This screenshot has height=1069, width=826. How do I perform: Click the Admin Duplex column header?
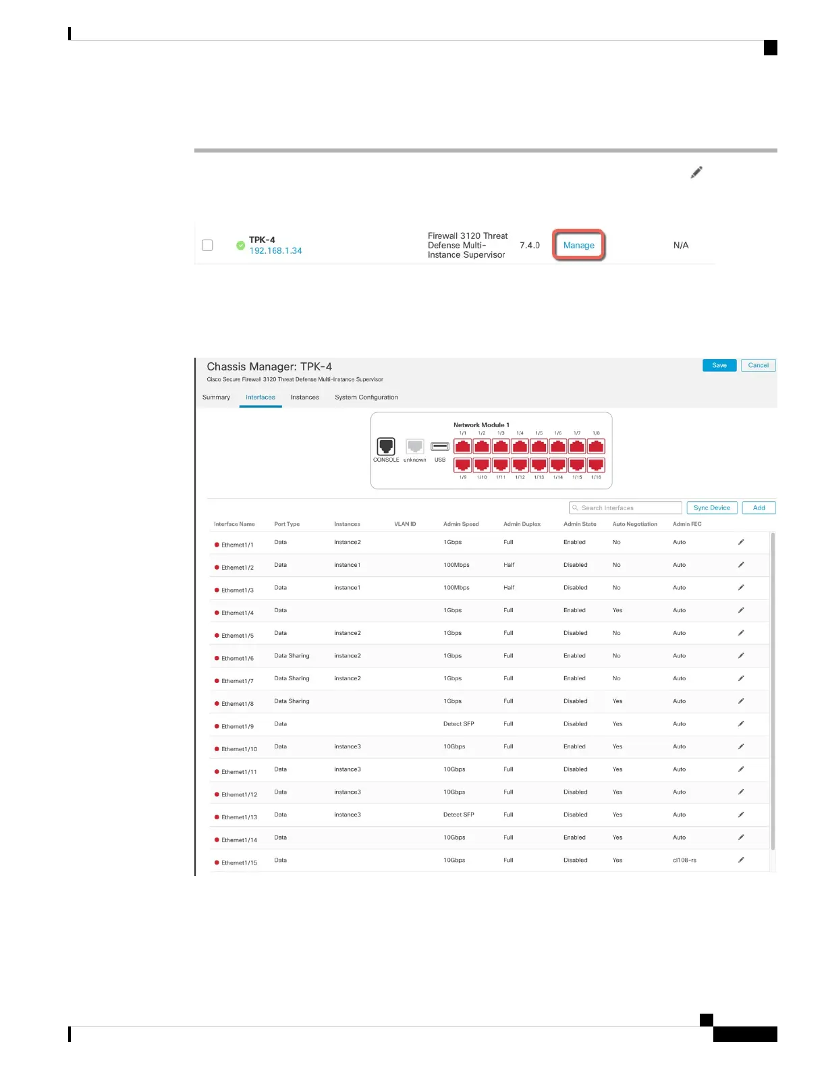pyautogui.click(x=522, y=524)
